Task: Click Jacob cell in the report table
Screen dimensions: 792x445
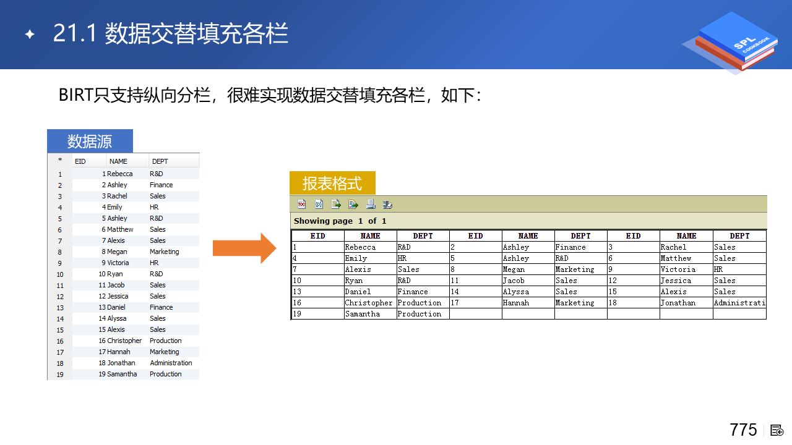Action: point(528,281)
